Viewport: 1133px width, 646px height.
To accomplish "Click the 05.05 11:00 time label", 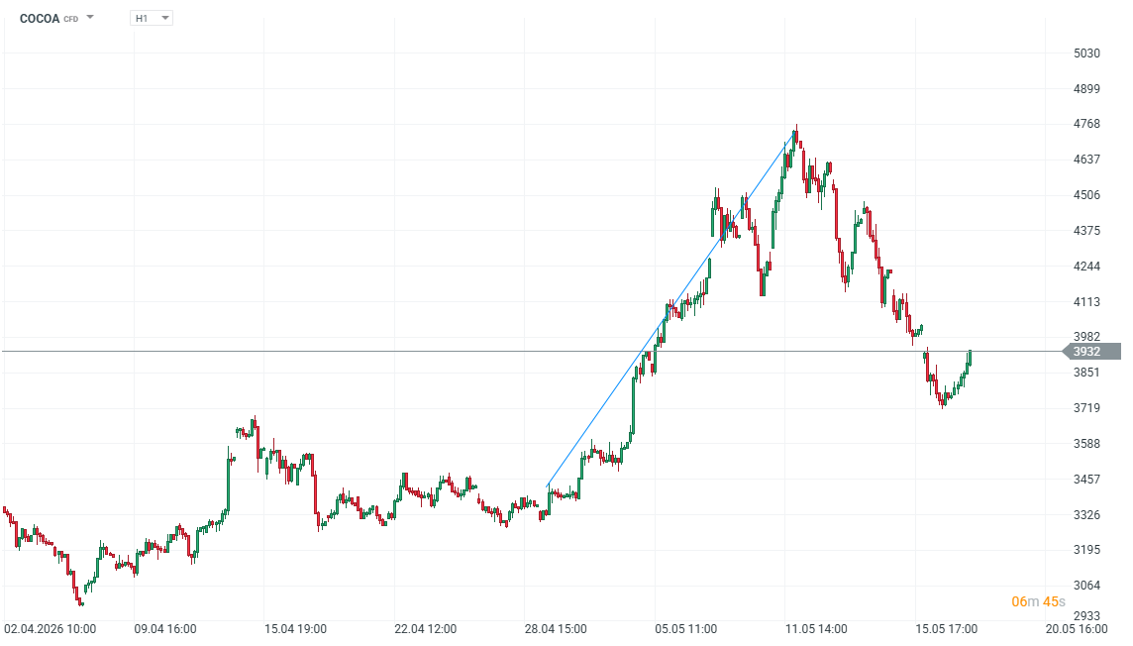I will 685,628.
